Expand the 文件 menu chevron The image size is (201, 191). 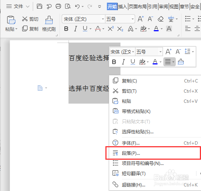27,6
